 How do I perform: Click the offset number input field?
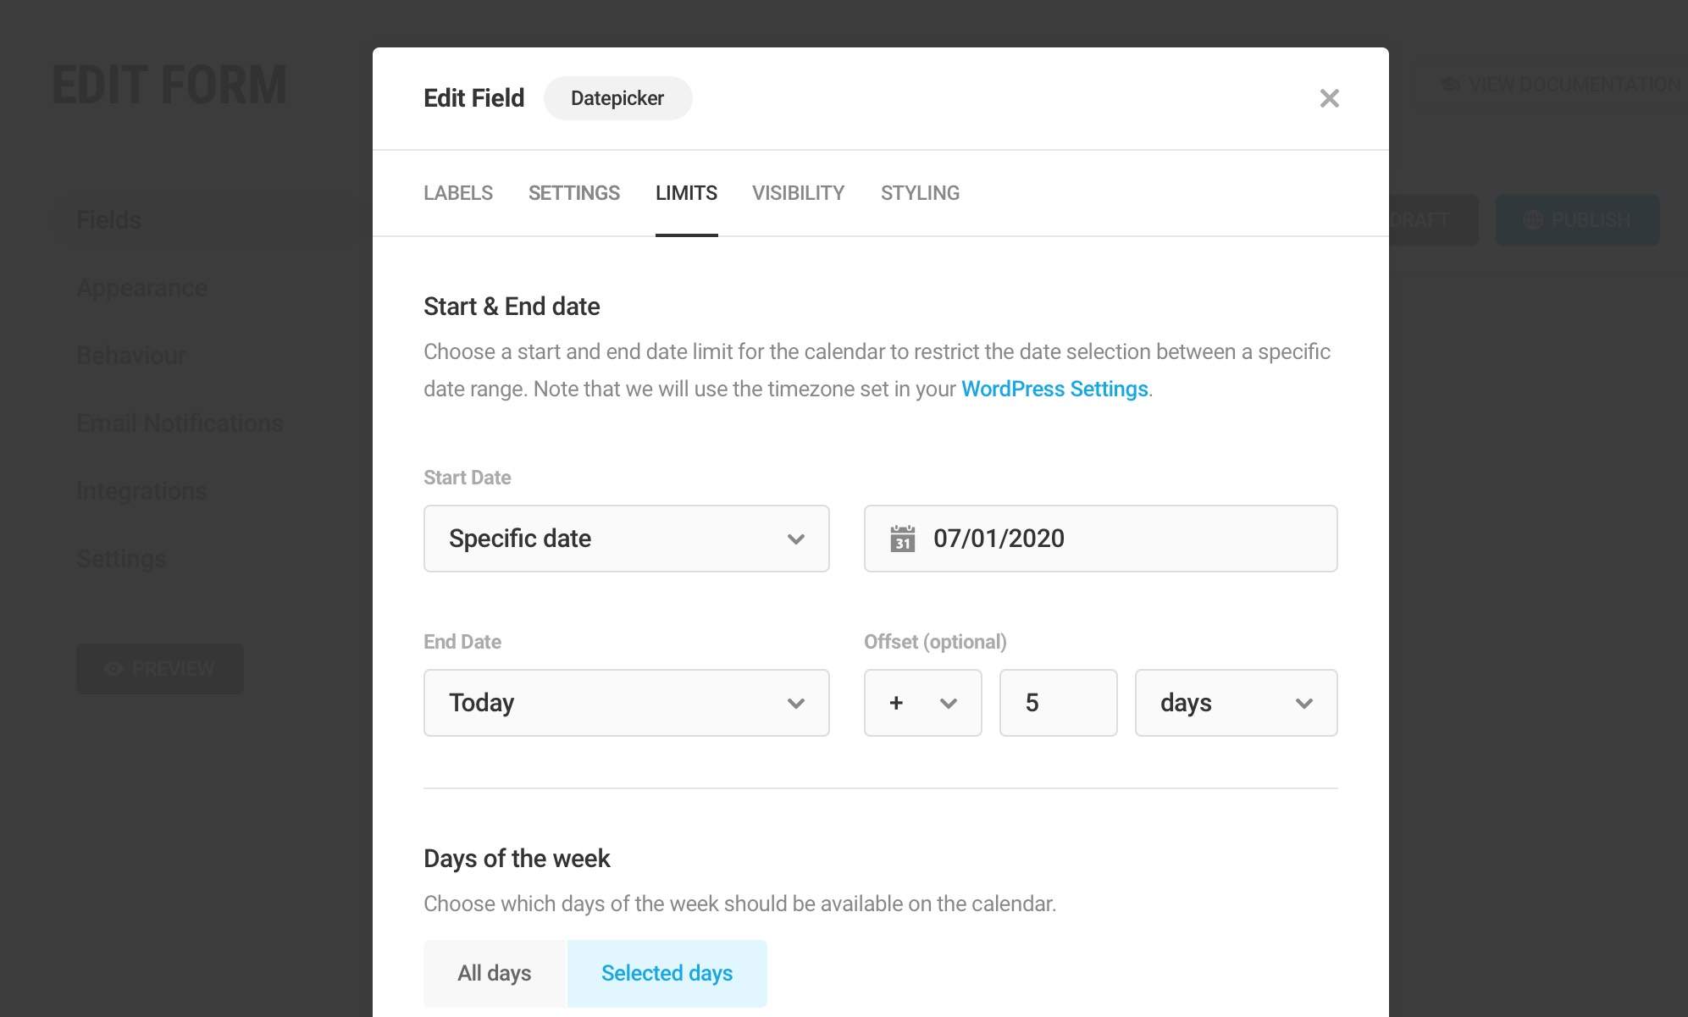point(1056,703)
